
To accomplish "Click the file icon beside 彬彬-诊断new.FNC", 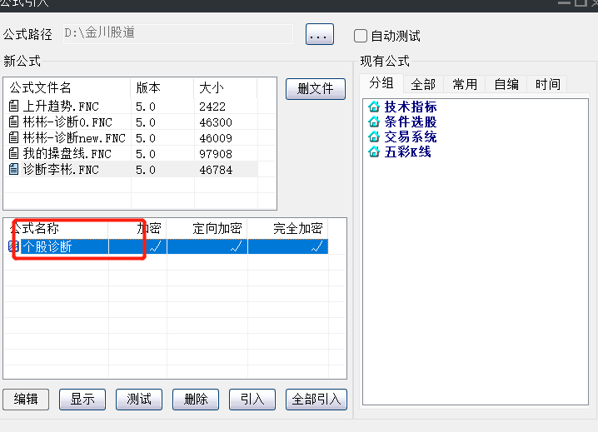I will tap(13, 137).
